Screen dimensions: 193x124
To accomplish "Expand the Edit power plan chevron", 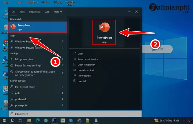I will coord(62,59).
